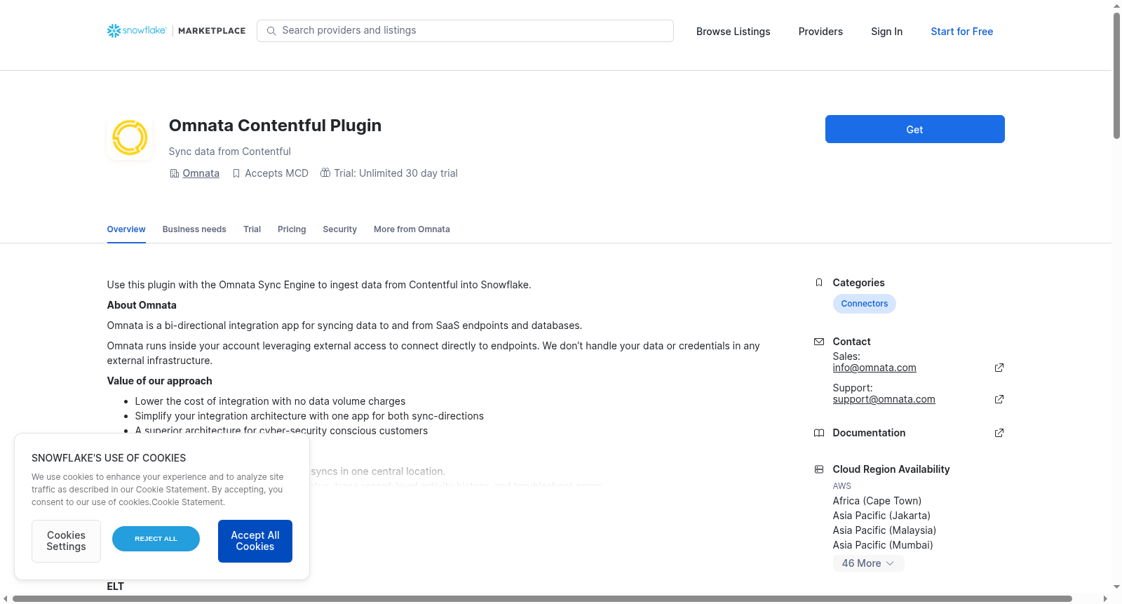Click the Get button

click(x=914, y=129)
